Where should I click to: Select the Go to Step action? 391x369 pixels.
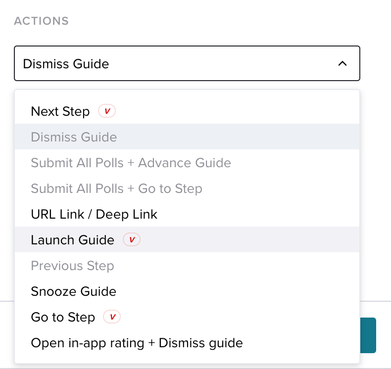point(187,317)
